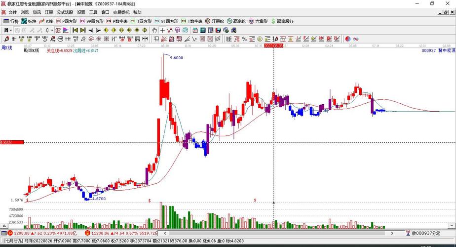Click stock code 000937 label

(429, 50)
